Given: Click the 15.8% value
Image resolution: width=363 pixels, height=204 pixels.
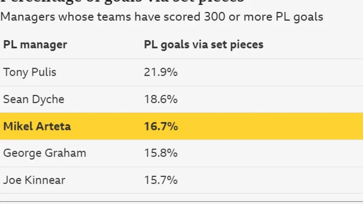Looking at the screenshot, I should tap(161, 153).
